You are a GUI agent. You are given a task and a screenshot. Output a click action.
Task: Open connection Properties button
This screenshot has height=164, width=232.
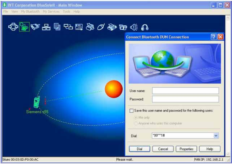click(186, 149)
